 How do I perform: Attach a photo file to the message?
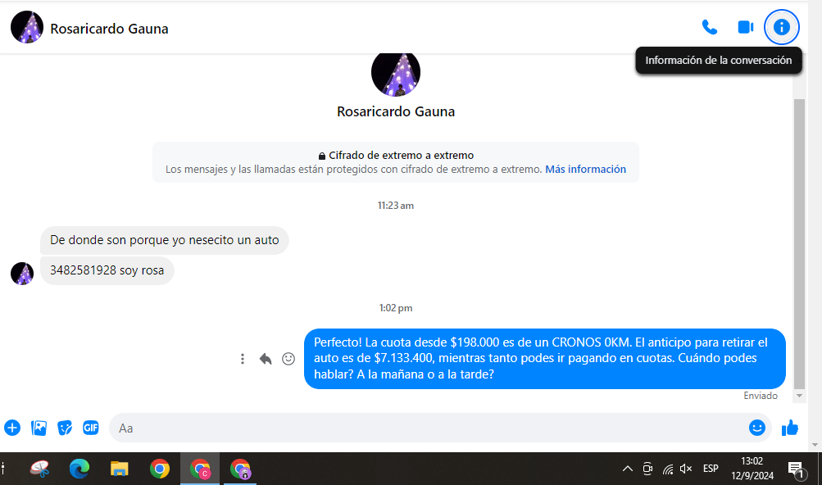[x=39, y=428]
